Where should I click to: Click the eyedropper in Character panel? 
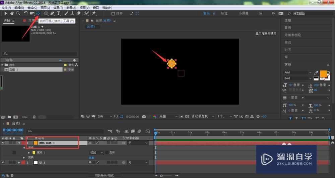click(316, 72)
